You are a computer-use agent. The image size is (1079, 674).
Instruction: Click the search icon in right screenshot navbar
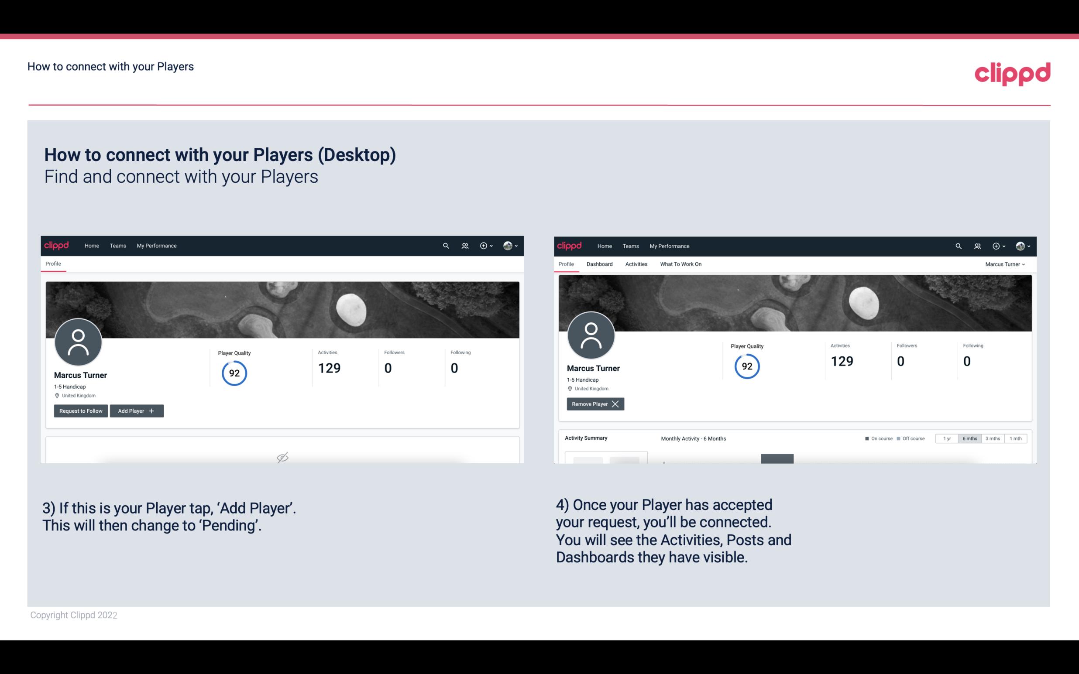point(958,245)
